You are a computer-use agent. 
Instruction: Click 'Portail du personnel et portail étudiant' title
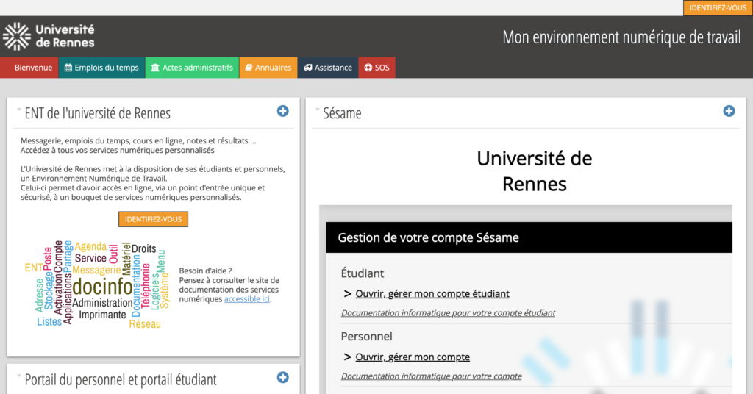pos(121,380)
